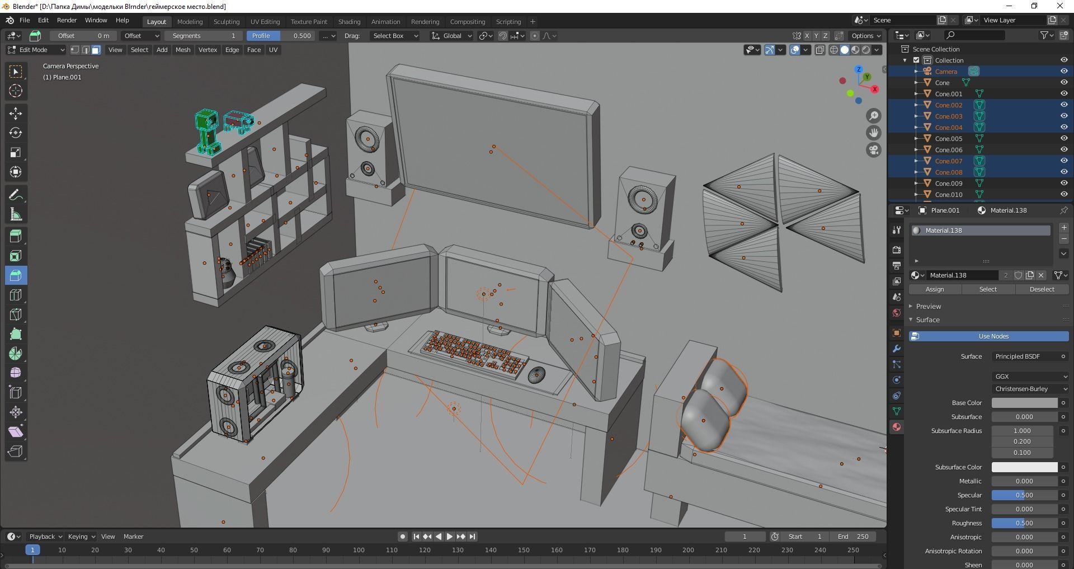Select the Spin tool
The image size is (1074, 569).
[16, 354]
